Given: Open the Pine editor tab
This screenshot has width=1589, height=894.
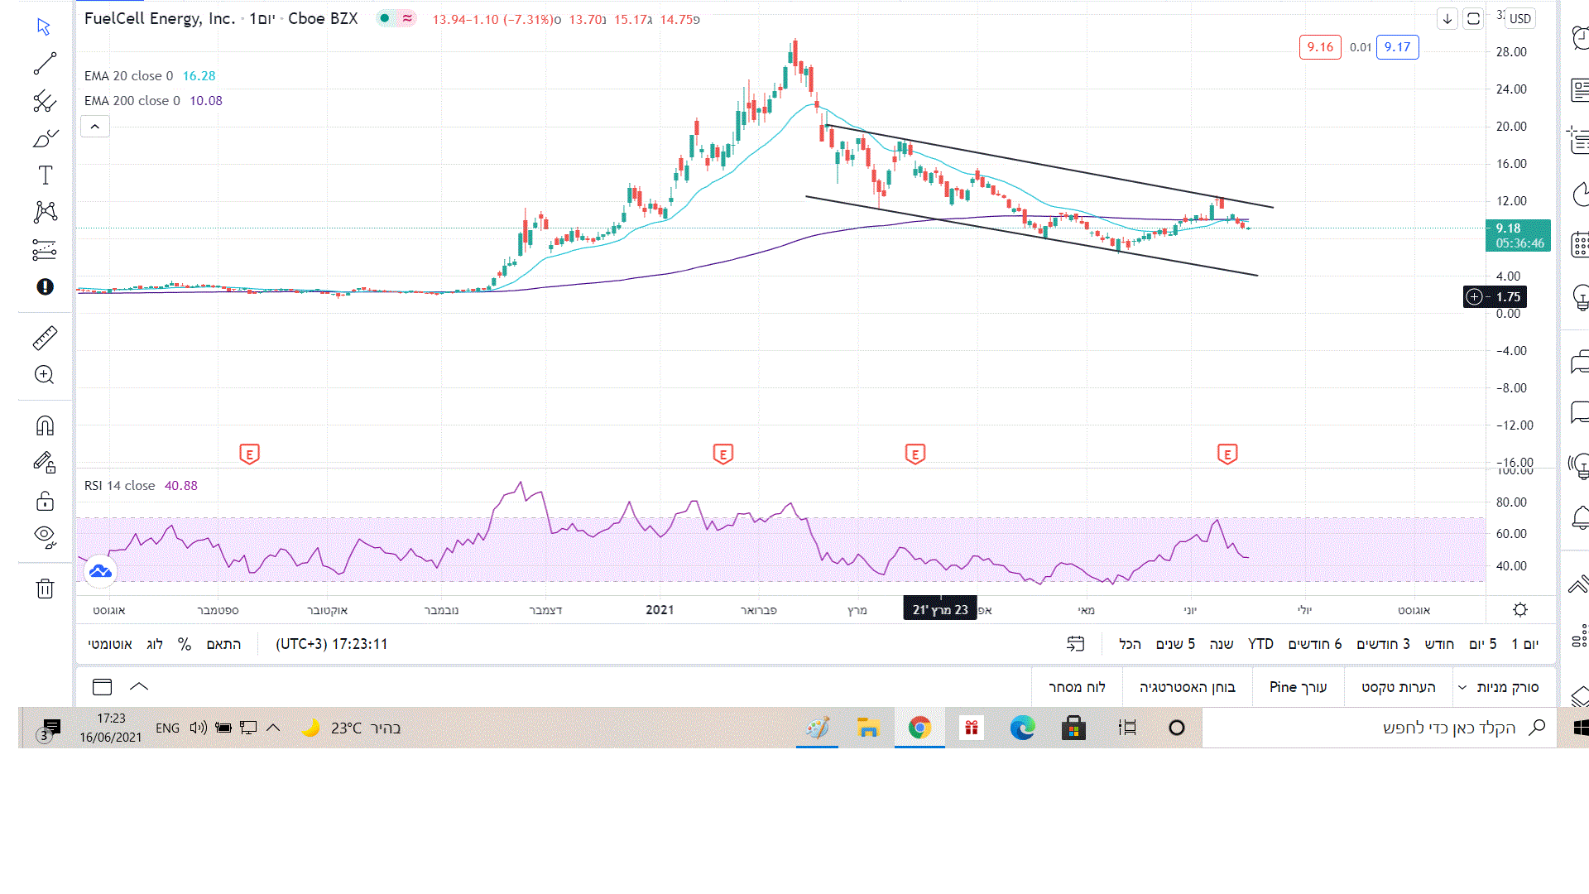Looking at the screenshot, I should coord(1298,687).
